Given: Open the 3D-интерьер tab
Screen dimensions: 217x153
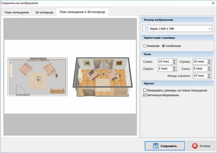Looking at the screenshot, I should pos(44,12).
